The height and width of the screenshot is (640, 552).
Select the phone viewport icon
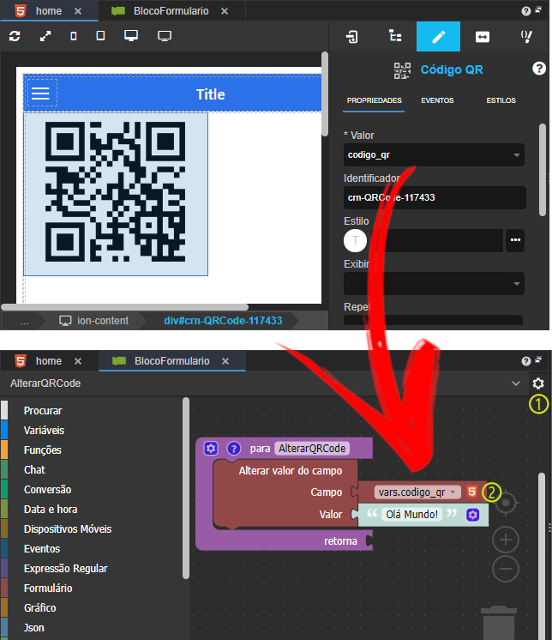pyautogui.click(x=74, y=36)
